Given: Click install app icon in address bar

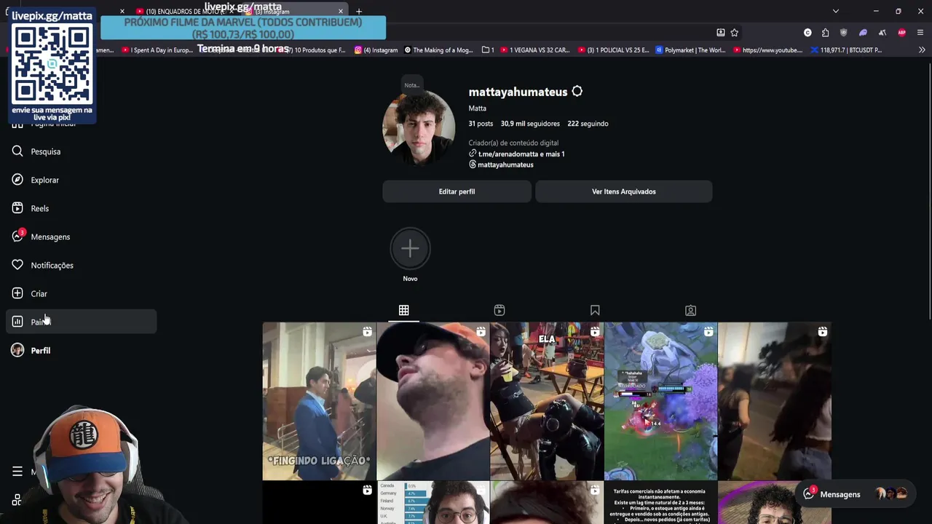Looking at the screenshot, I should (x=720, y=33).
